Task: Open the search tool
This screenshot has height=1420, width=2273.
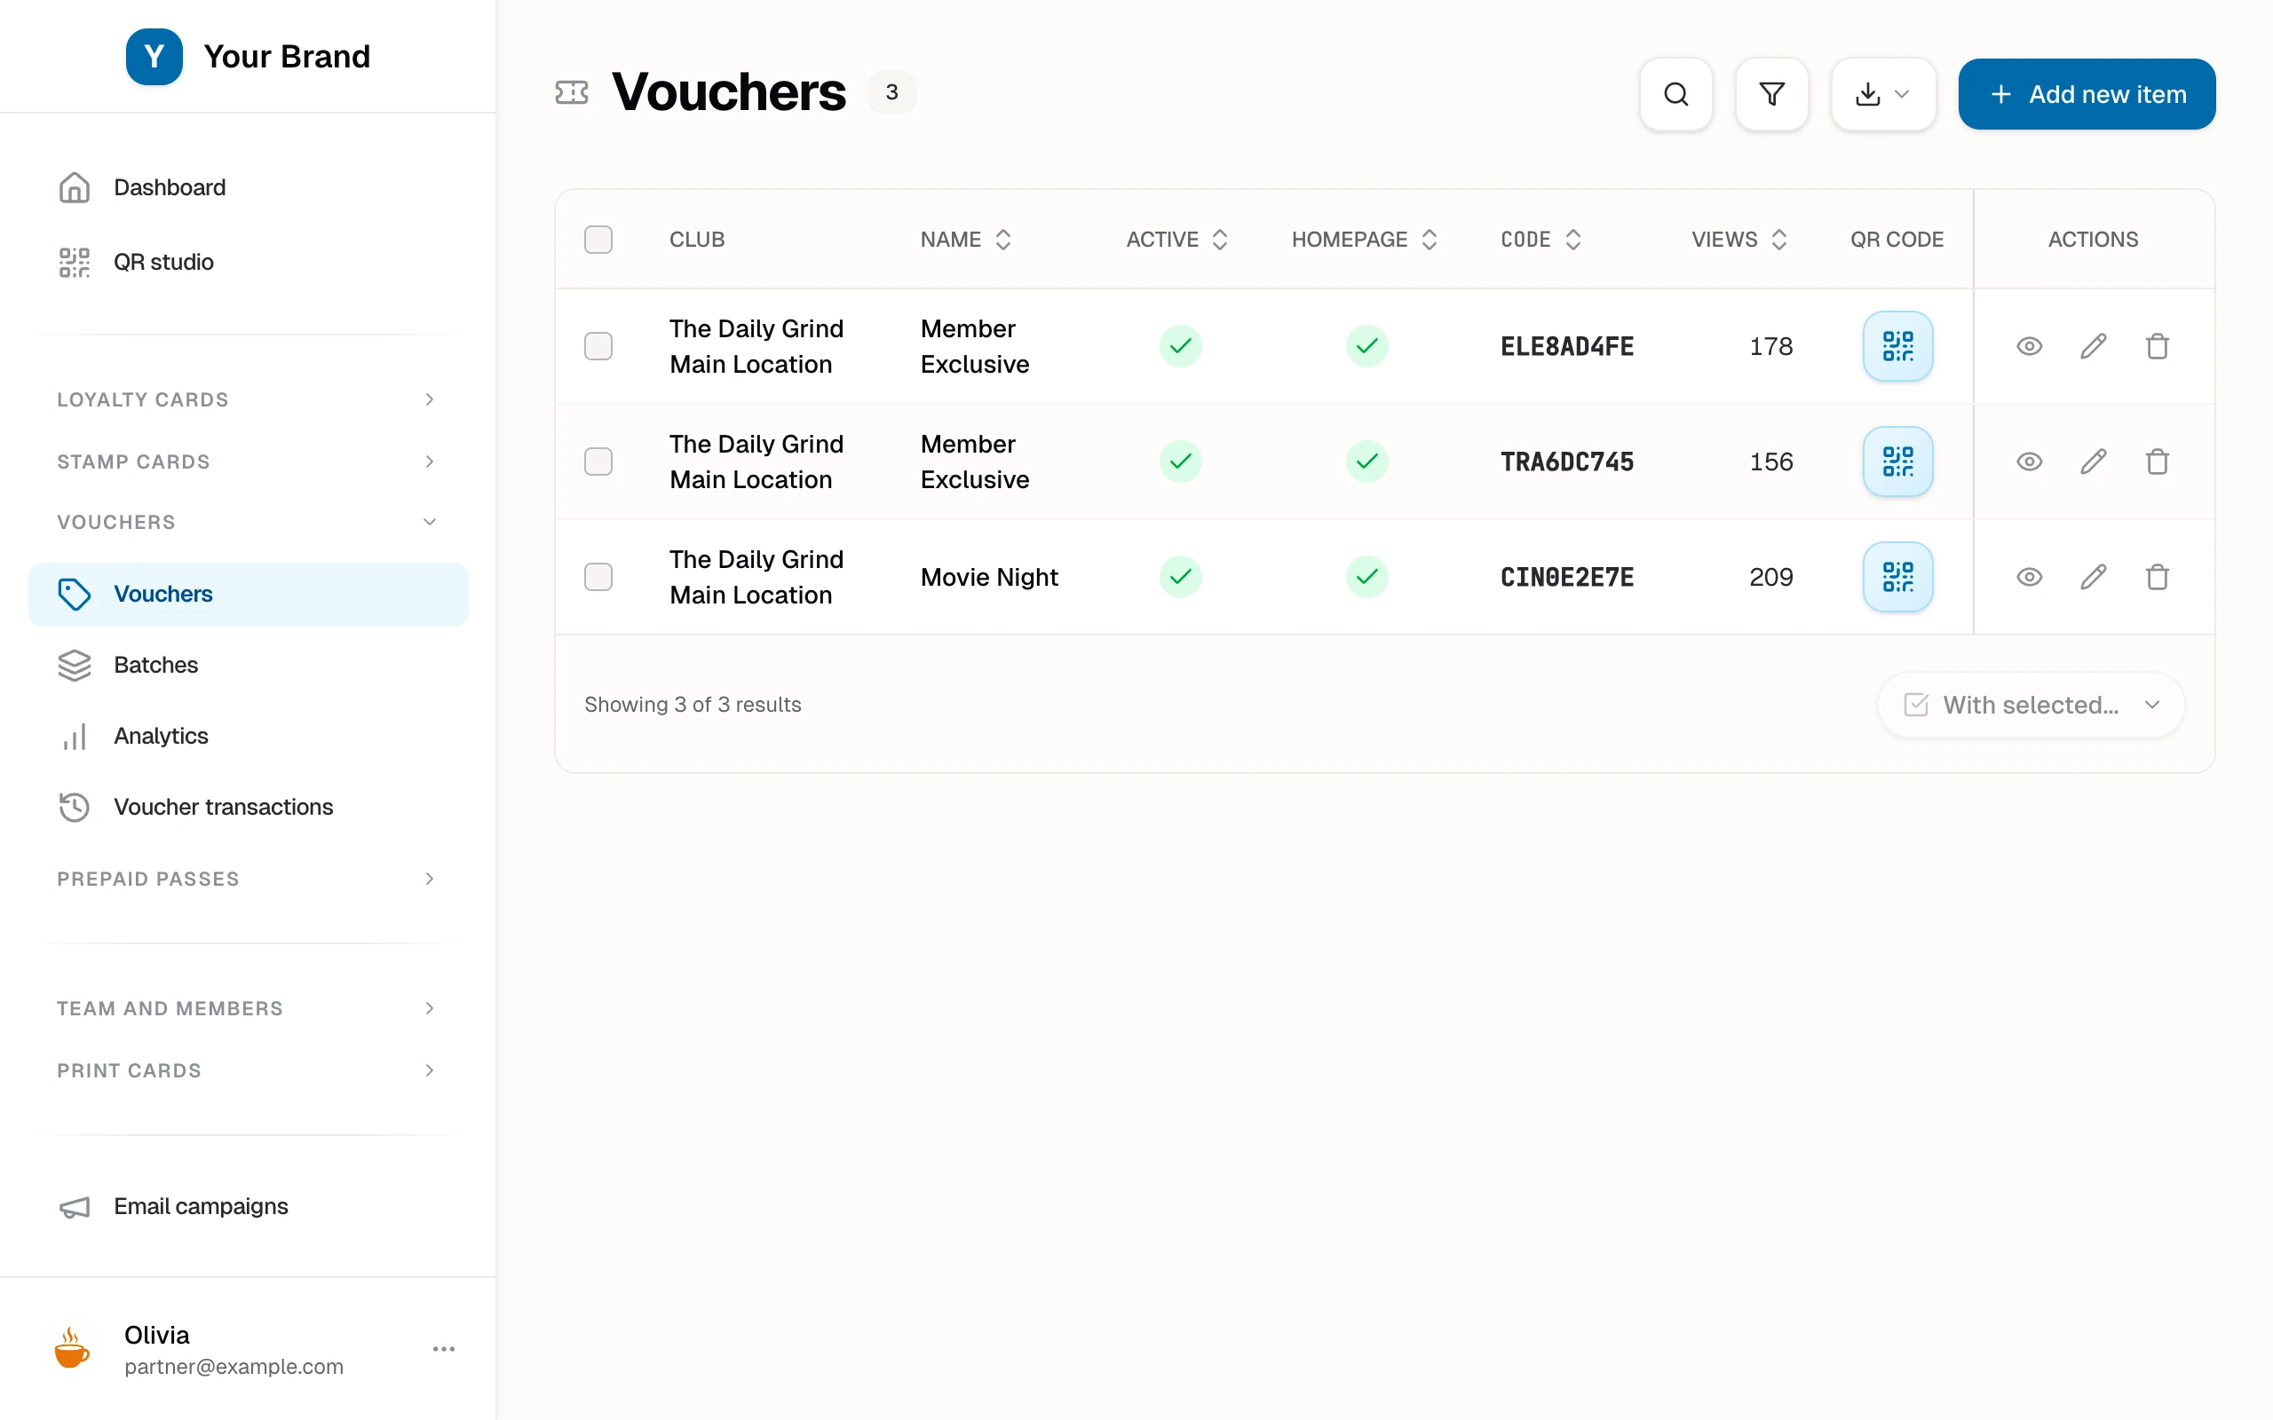Action: click(x=1675, y=94)
